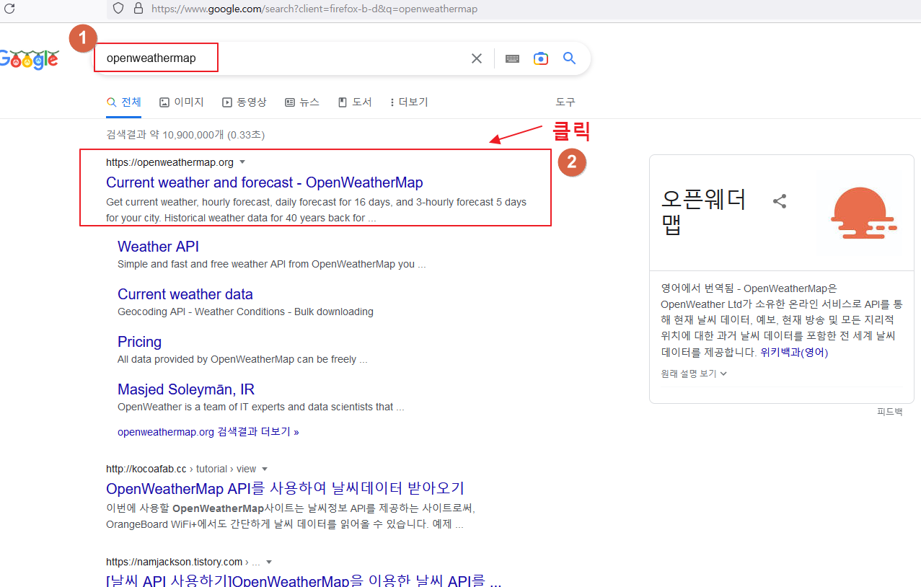
Task: Open the namjackson 날씨 API 사용하기 result
Action: (304, 581)
